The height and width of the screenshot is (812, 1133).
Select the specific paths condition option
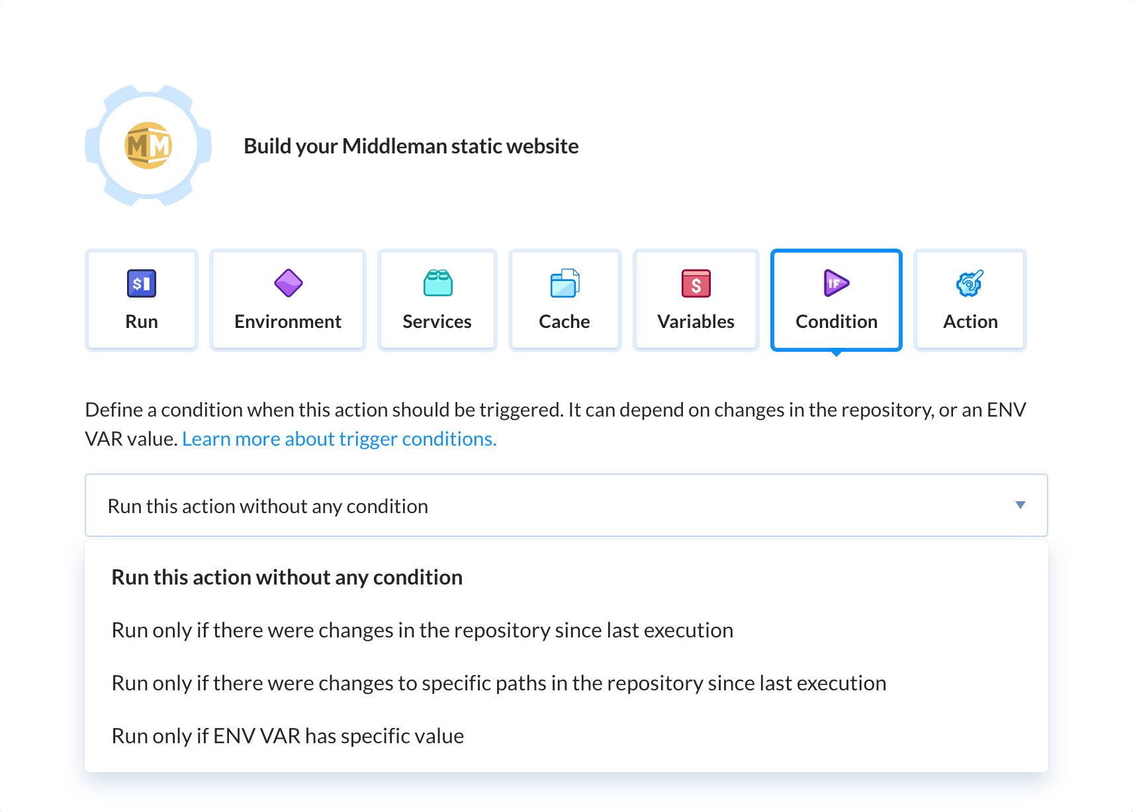pos(498,682)
